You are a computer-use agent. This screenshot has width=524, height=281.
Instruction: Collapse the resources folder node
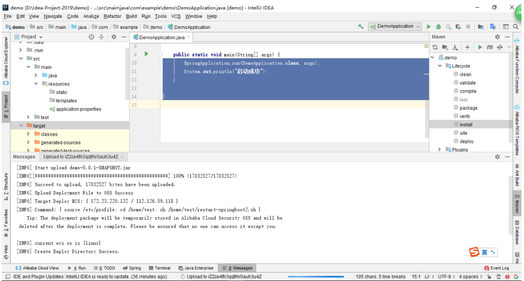36,84
